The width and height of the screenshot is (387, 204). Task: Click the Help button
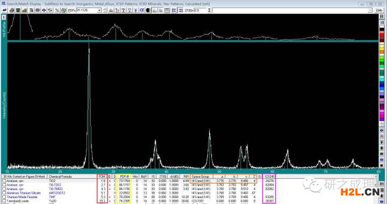379,10
